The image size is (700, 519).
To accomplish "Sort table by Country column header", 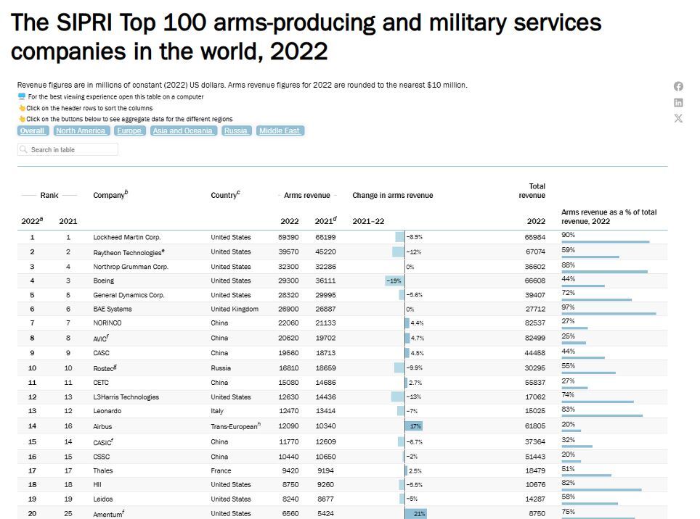I will pyautogui.click(x=225, y=195).
